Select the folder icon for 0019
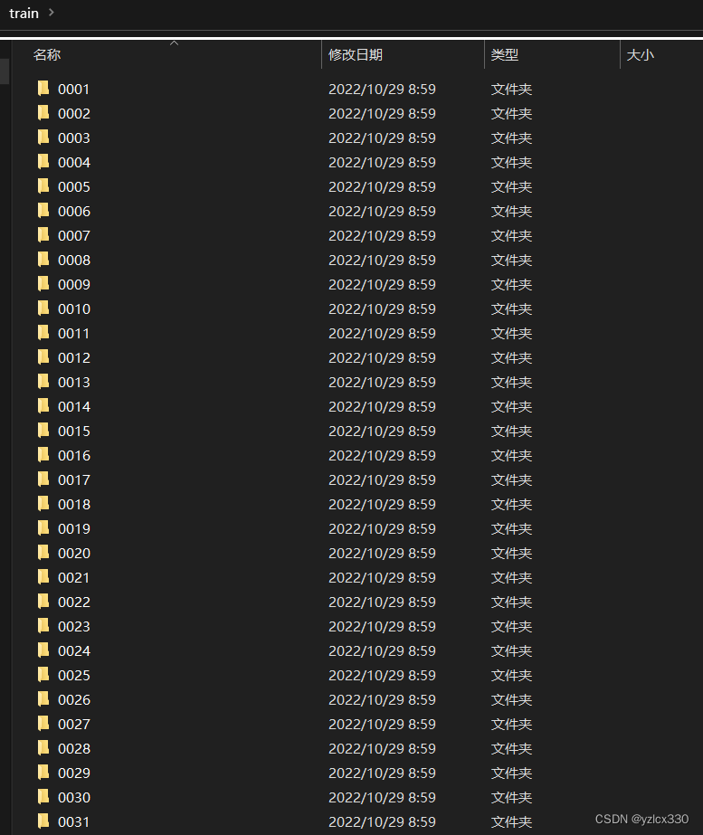 pos(43,529)
